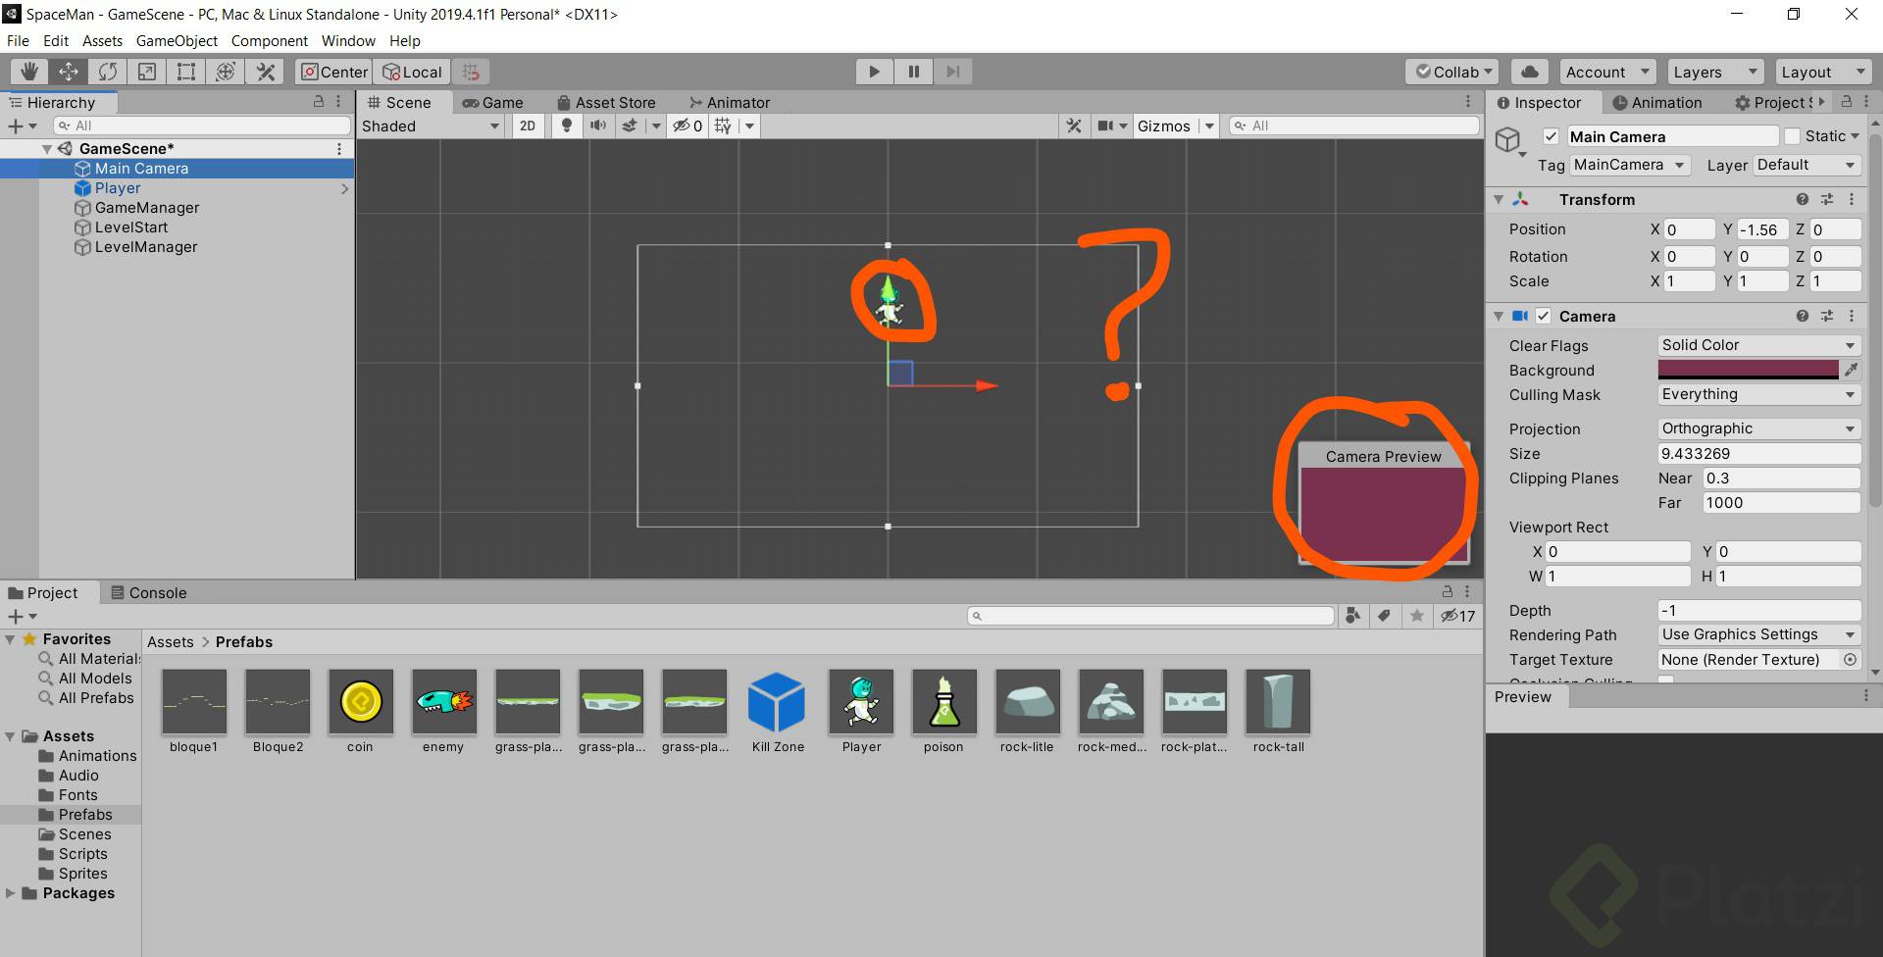Toggle hidden objects visibility counter

point(687,126)
